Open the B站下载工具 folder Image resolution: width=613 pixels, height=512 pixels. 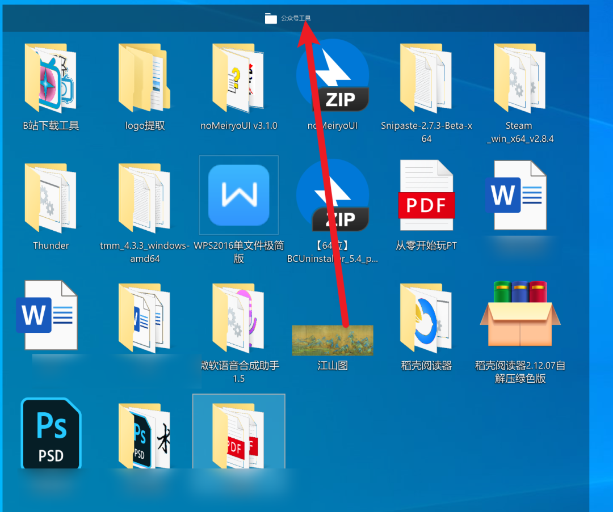(x=51, y=78)
